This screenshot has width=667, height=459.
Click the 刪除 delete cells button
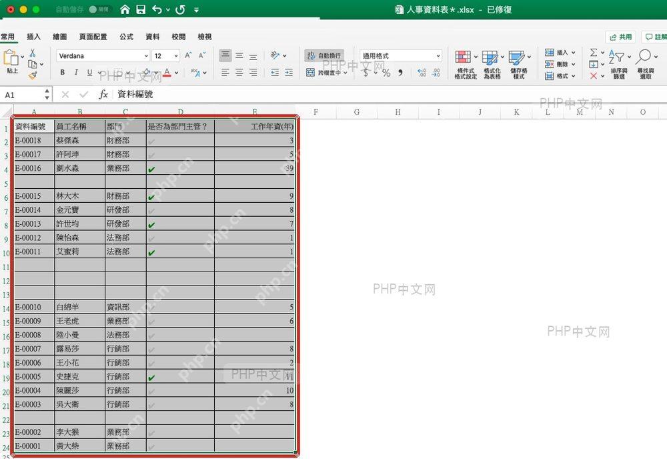(560, 64)
